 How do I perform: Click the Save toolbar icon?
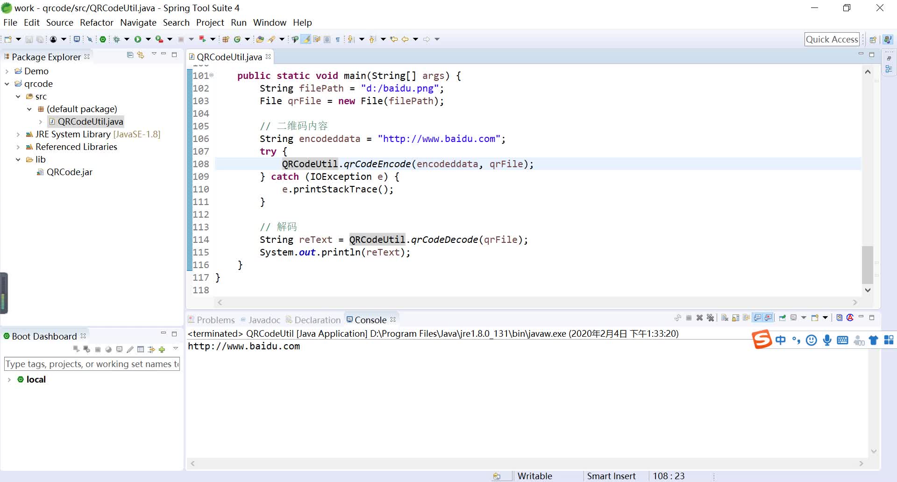pyautogui.click(x=29, y=39)
